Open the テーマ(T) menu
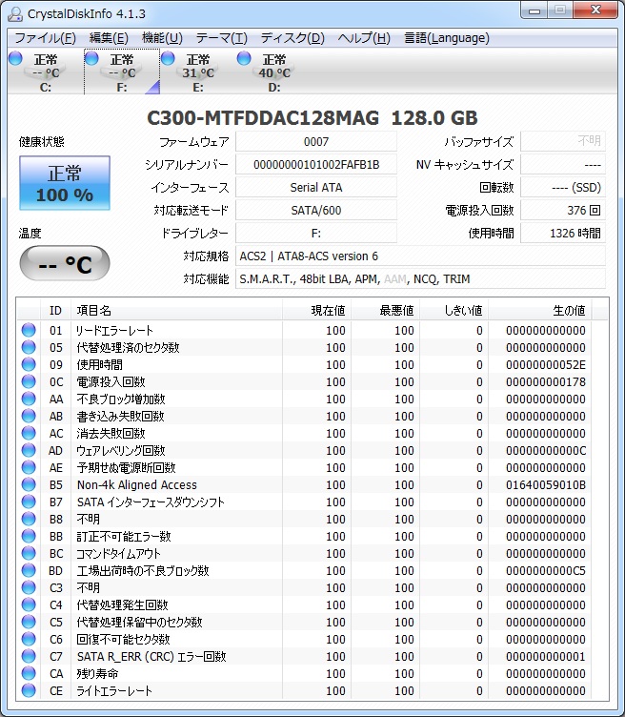Image resolution: width=625 pixels, height=717 pixels. (x=222, y=37)
